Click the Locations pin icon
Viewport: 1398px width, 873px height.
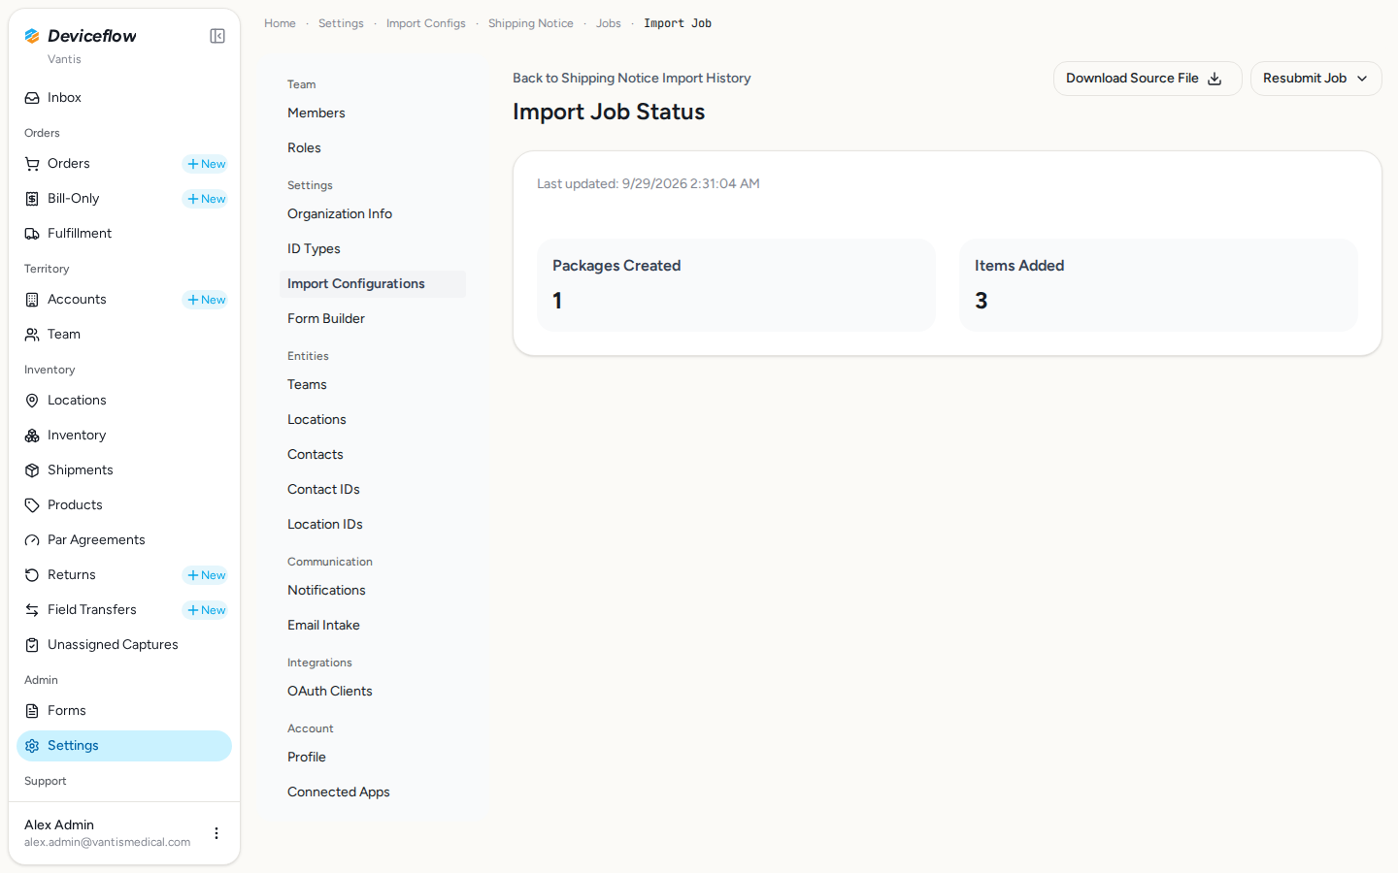point(32,401)
